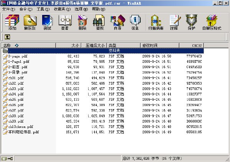Screen dimensions: 230x162
Task: Open the 命令(C) menu
Action: point(26,9)
